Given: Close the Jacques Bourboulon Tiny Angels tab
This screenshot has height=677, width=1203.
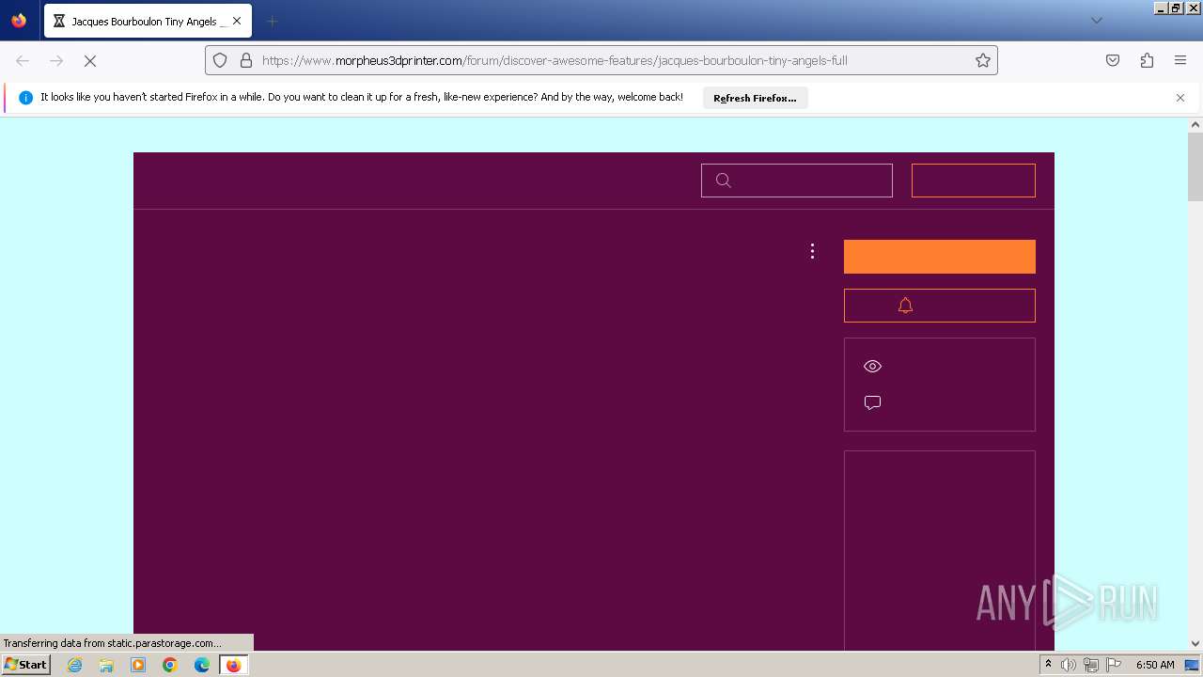Looking at the screenshot, I should point(236,21).
